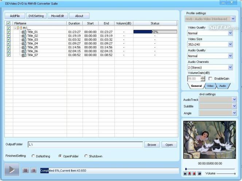242x181 pixels.
Task: Click the DVD disc icon for M:\
Action: [x=20, y=28]
